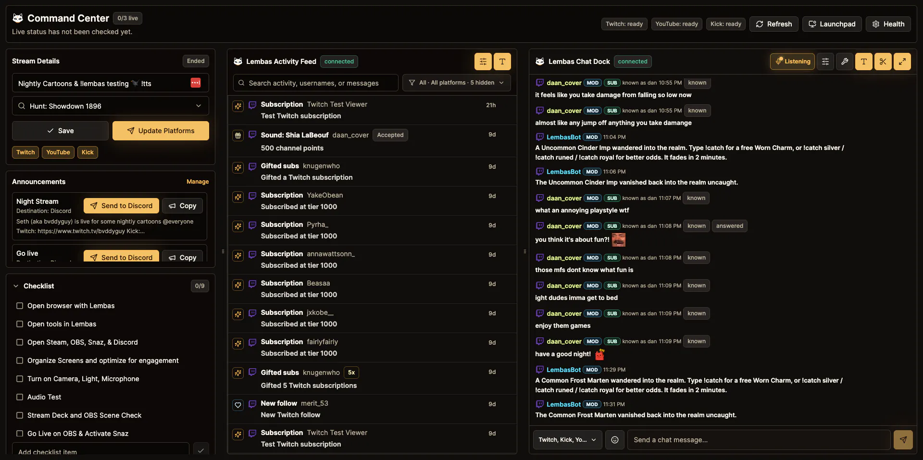Check 'Go Live on OBS & Activate Snaz'
Viewport: 923px width, 460px height.
click(20, 434)
